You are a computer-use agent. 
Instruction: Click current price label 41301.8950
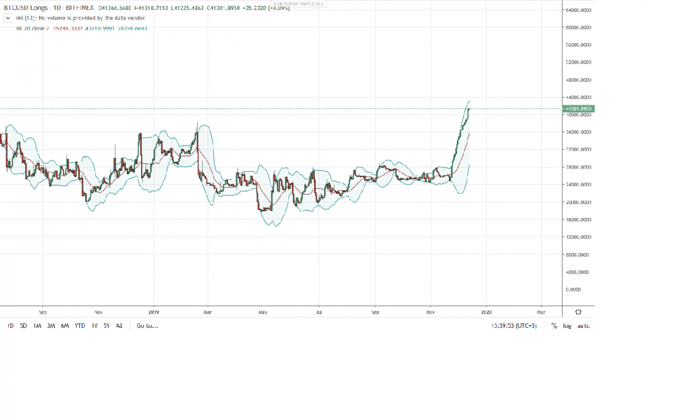(580, 108)
